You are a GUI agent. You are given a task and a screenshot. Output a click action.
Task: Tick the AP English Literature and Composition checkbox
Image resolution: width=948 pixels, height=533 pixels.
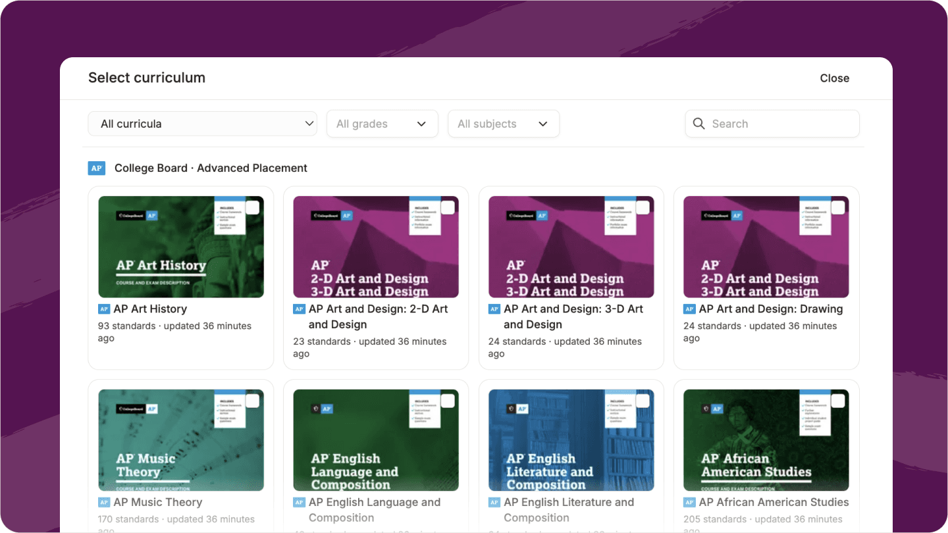(x=643, y=401)
